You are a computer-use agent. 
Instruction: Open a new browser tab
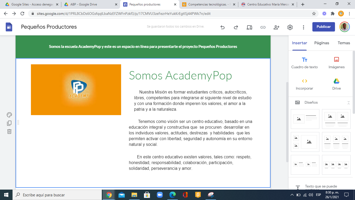[x=303, y=4]
